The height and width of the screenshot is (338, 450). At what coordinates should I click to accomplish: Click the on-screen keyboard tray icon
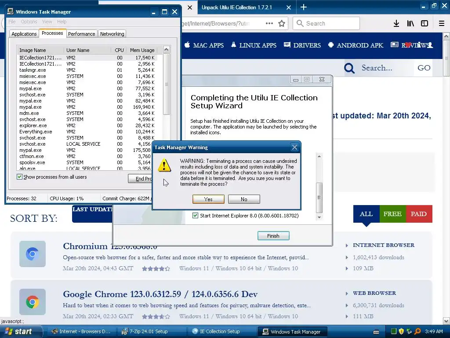click(x=376, y=332)
